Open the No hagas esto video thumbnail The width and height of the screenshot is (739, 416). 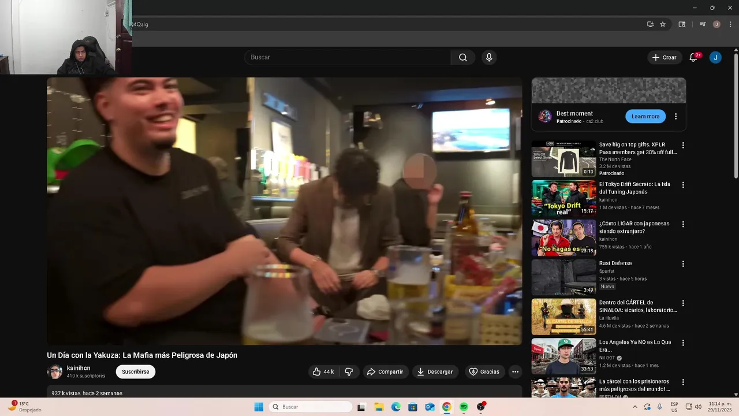click(563, 237)
